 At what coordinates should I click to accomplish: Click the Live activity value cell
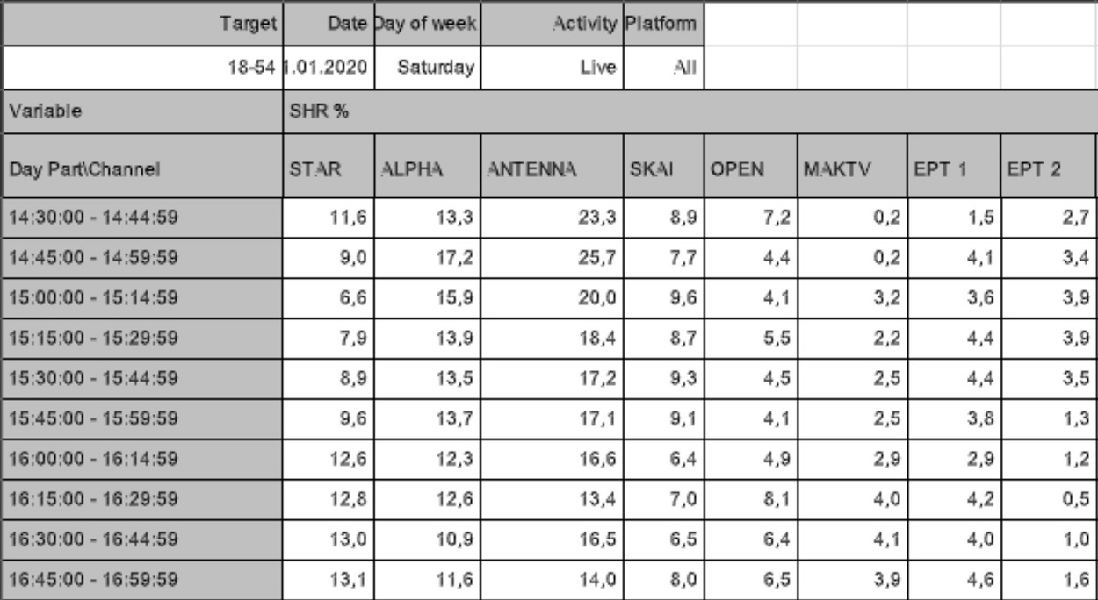point(550,65)
